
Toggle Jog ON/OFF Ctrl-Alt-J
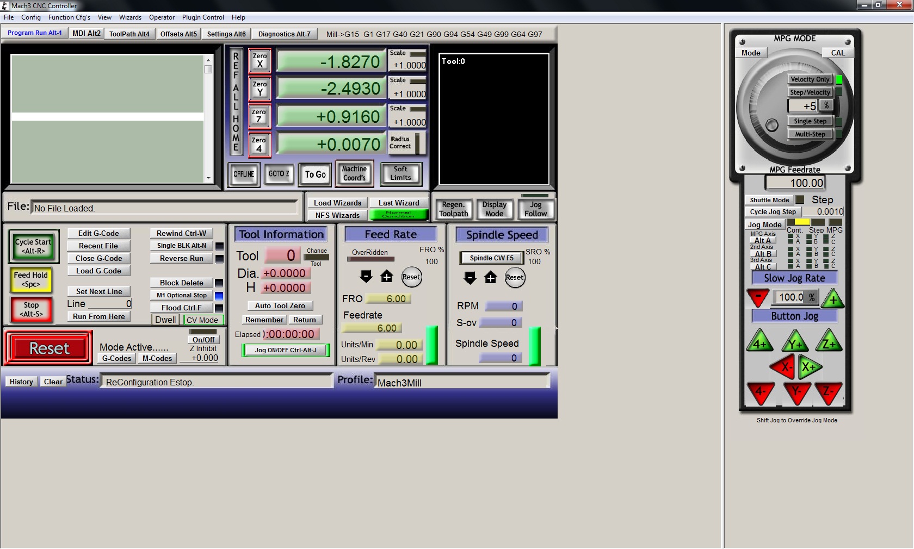coord(286,350)
